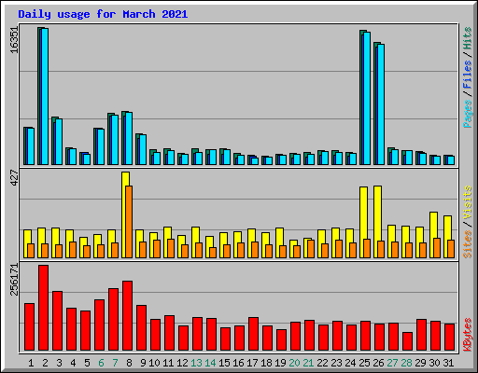Screen dimensions: 478x373
Task: Click the day 2 red KBytes bar
Action: (43, 308)
